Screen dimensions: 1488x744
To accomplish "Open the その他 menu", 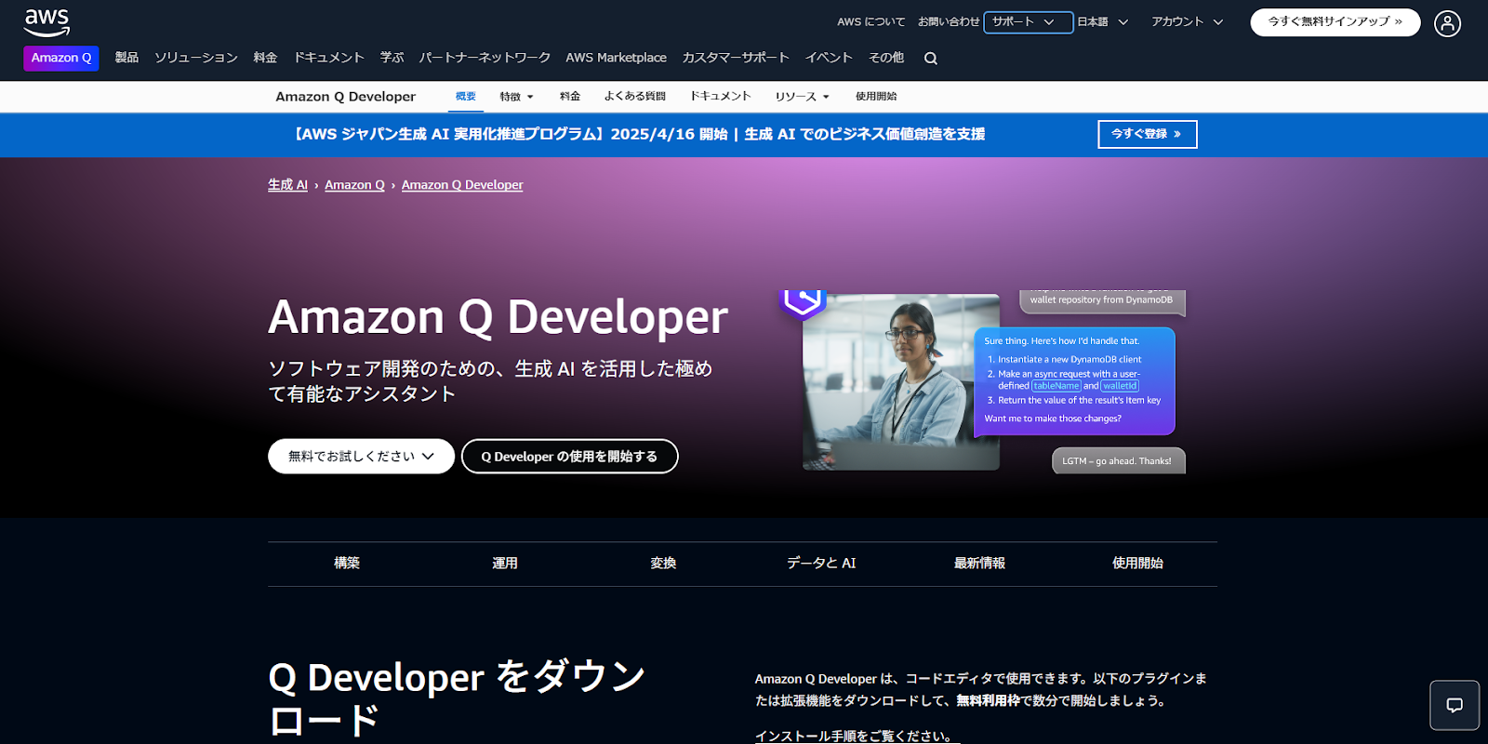I will point(886,58).
